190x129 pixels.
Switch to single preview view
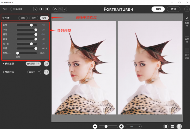coord(166,126)
